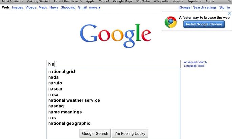Expand the Popular bookmarks folder
Viewport: 232px width, 139px height.
tap(194, 1)
